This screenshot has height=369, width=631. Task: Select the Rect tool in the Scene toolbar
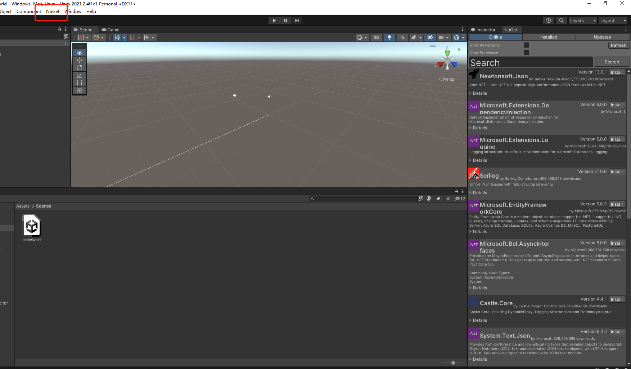click(x=79, y=83)
